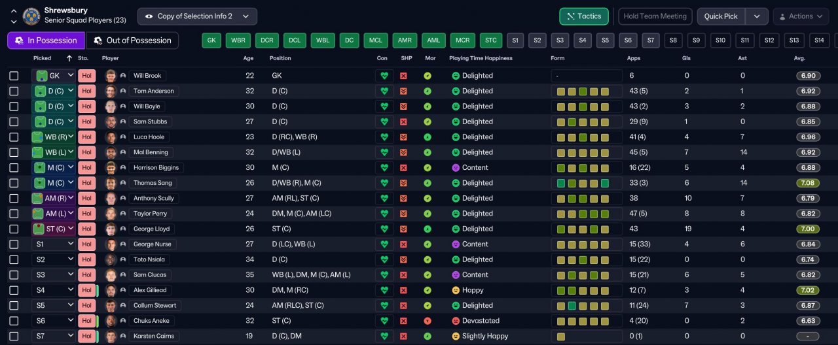This screenshot has width=838, height=345.
Task: Open Alex Gilliead's S4 picked dropdown
Action: [54, 290]
